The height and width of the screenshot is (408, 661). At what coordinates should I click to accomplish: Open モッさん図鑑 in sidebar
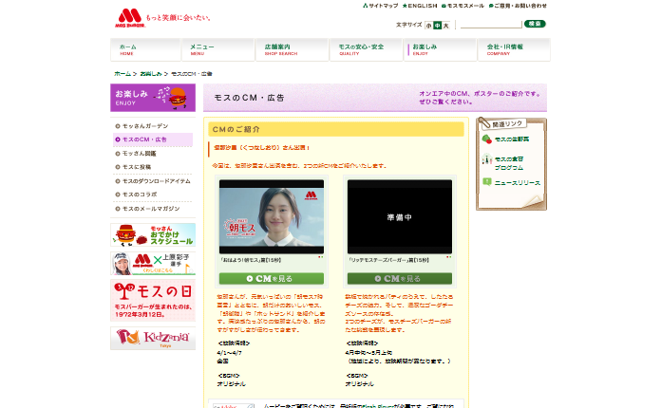coord(139,154)
